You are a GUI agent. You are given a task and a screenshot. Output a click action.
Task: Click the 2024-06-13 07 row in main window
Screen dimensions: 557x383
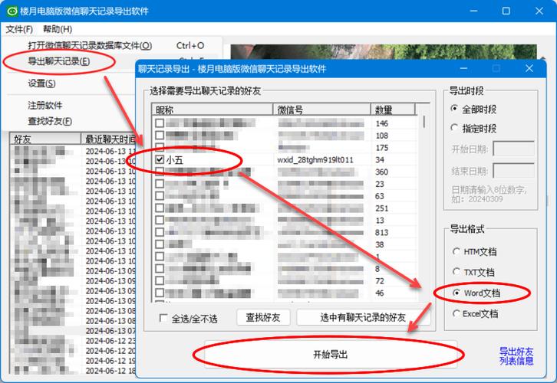point(73,331)
